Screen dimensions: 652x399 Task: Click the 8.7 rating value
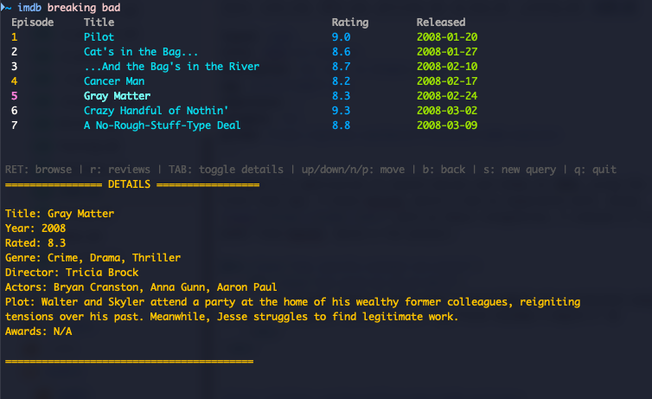coord(341,67)
